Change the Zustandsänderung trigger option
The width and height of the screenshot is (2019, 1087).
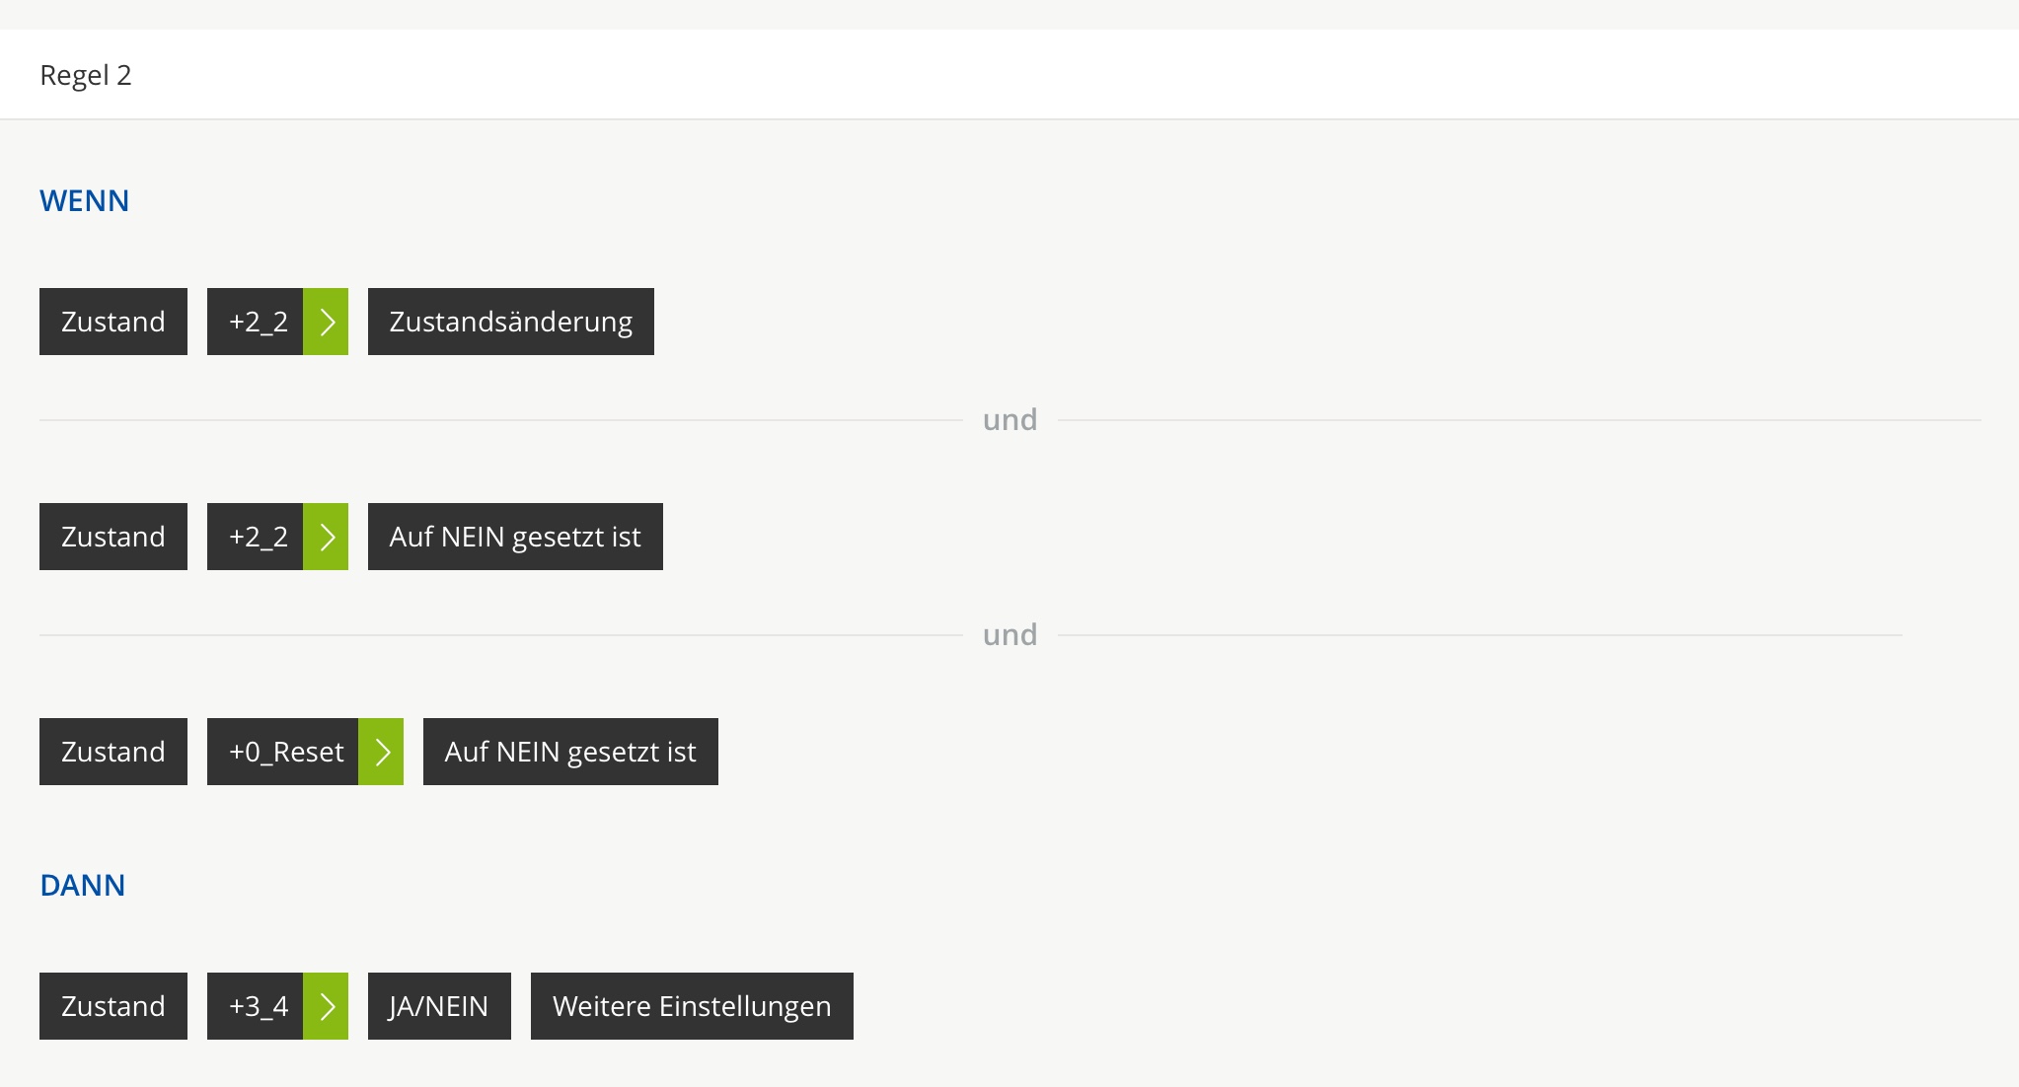pos(510,322)
